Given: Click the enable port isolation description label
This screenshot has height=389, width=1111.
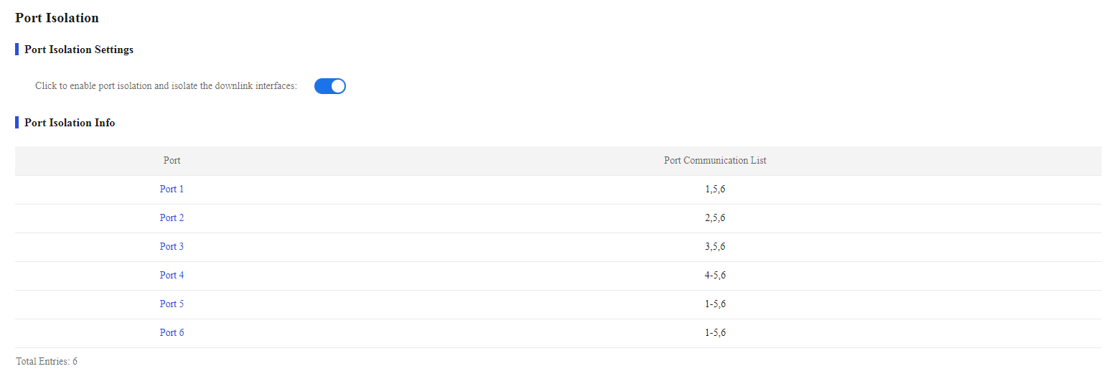Looking at the screenshot, I should point(166,86).
